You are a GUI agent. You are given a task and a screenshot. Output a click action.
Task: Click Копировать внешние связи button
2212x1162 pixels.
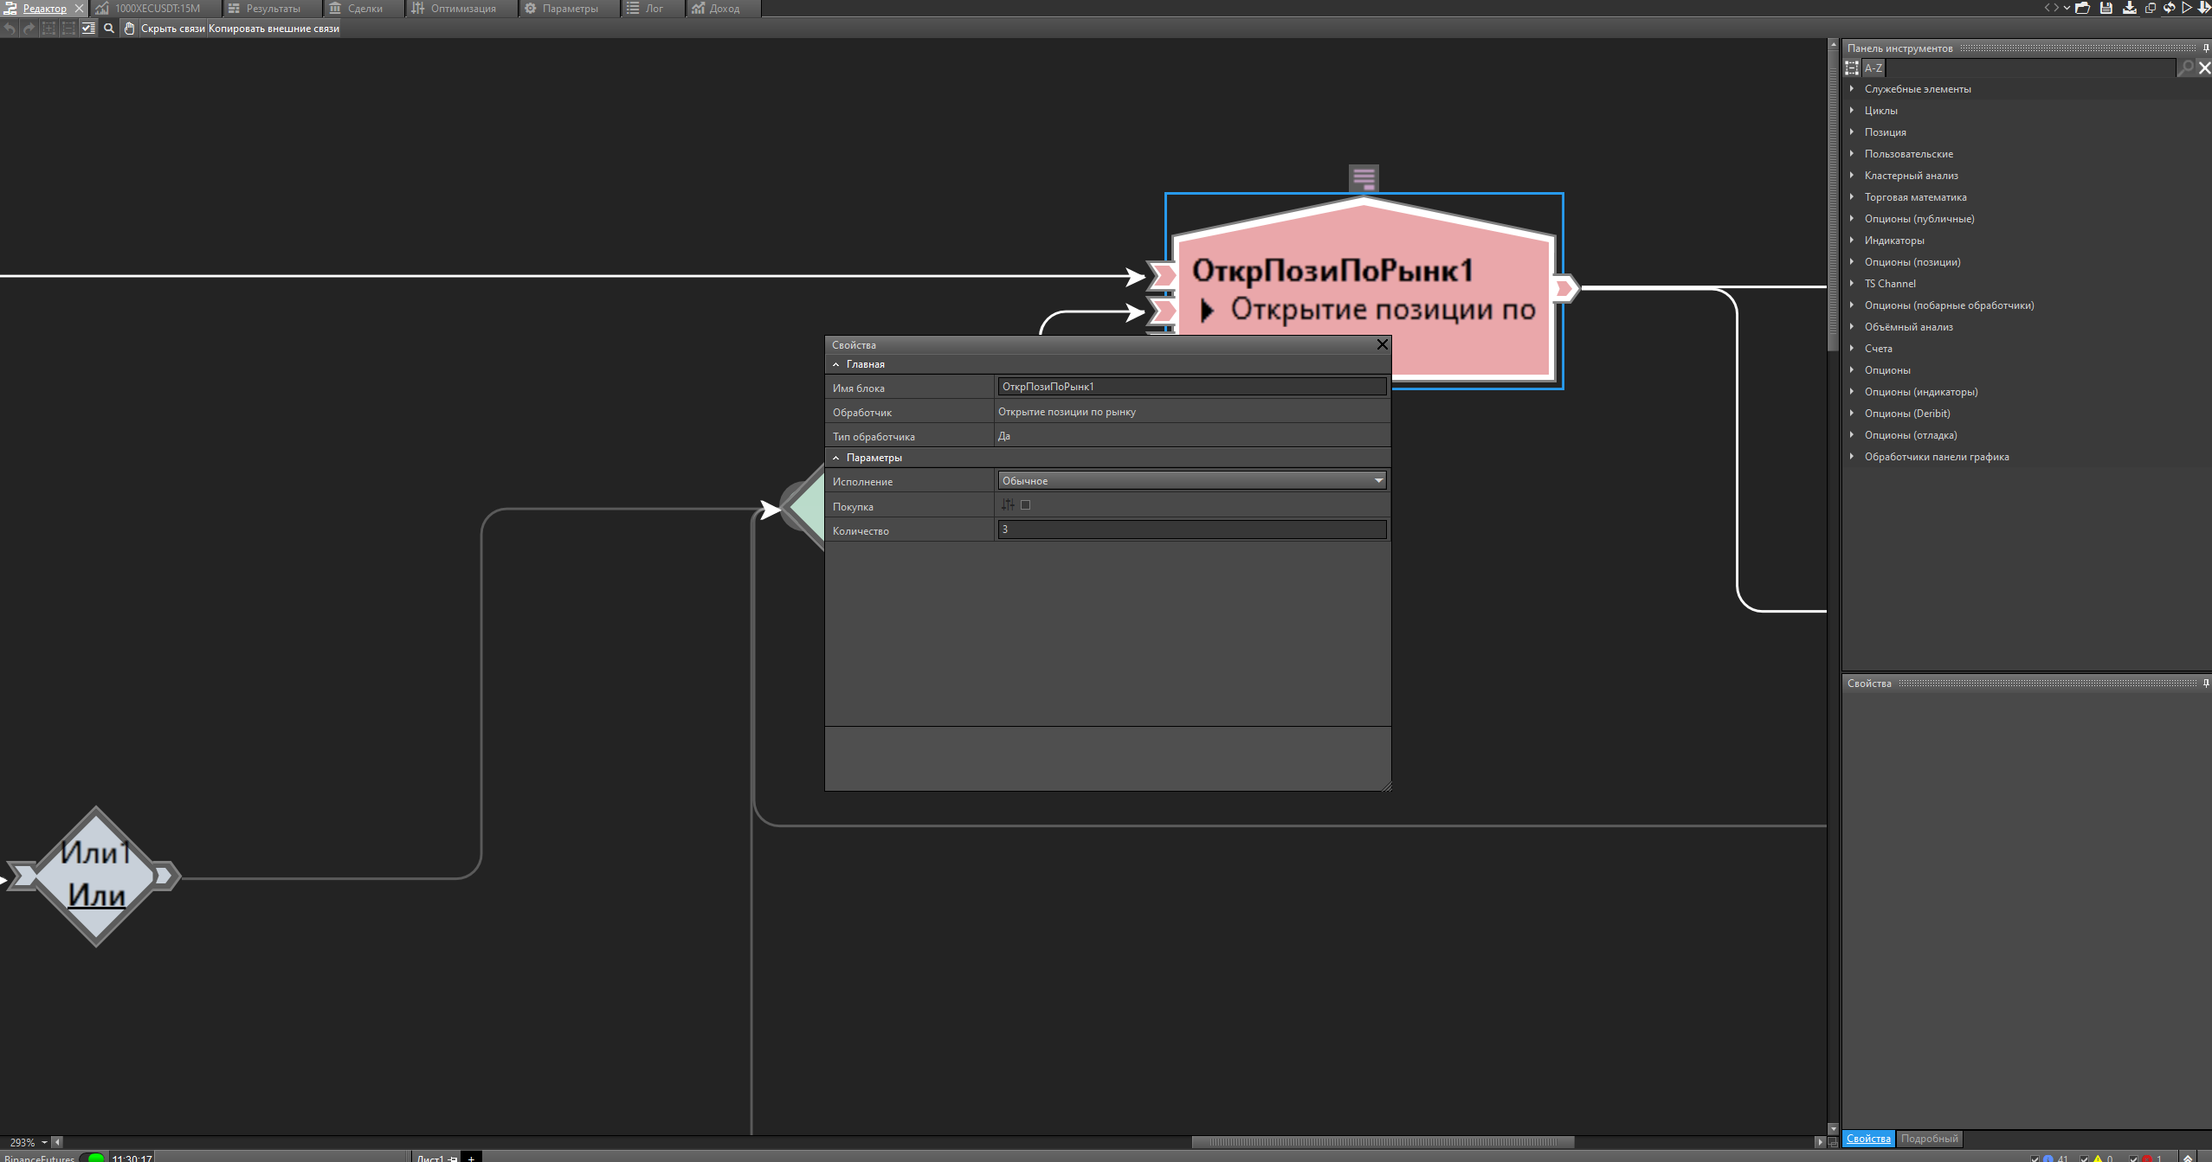tap(274, 29)
